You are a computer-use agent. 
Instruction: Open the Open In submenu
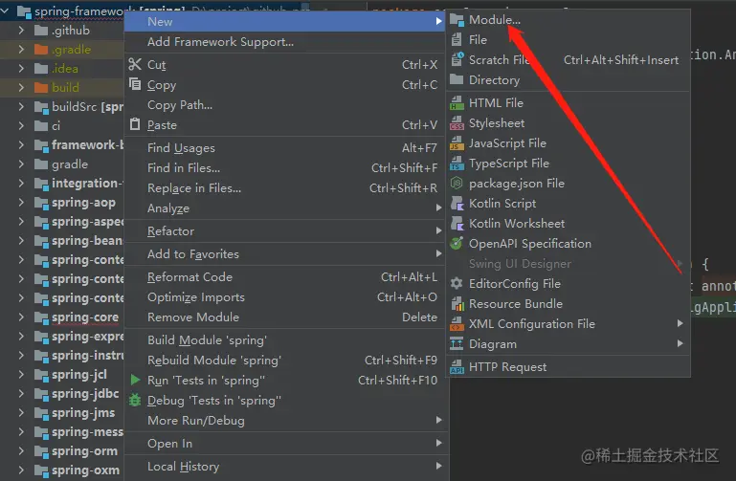(285, 444)
